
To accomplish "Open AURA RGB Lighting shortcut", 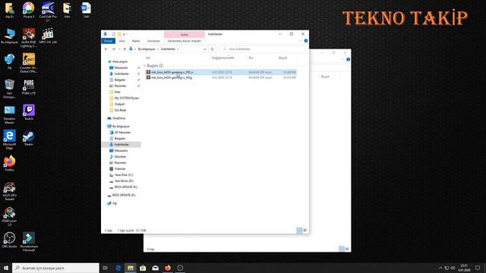I will point(29,38).
